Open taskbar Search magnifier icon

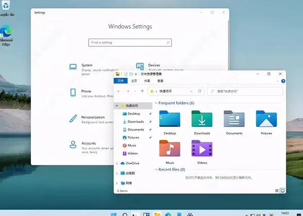coord(125,214)
